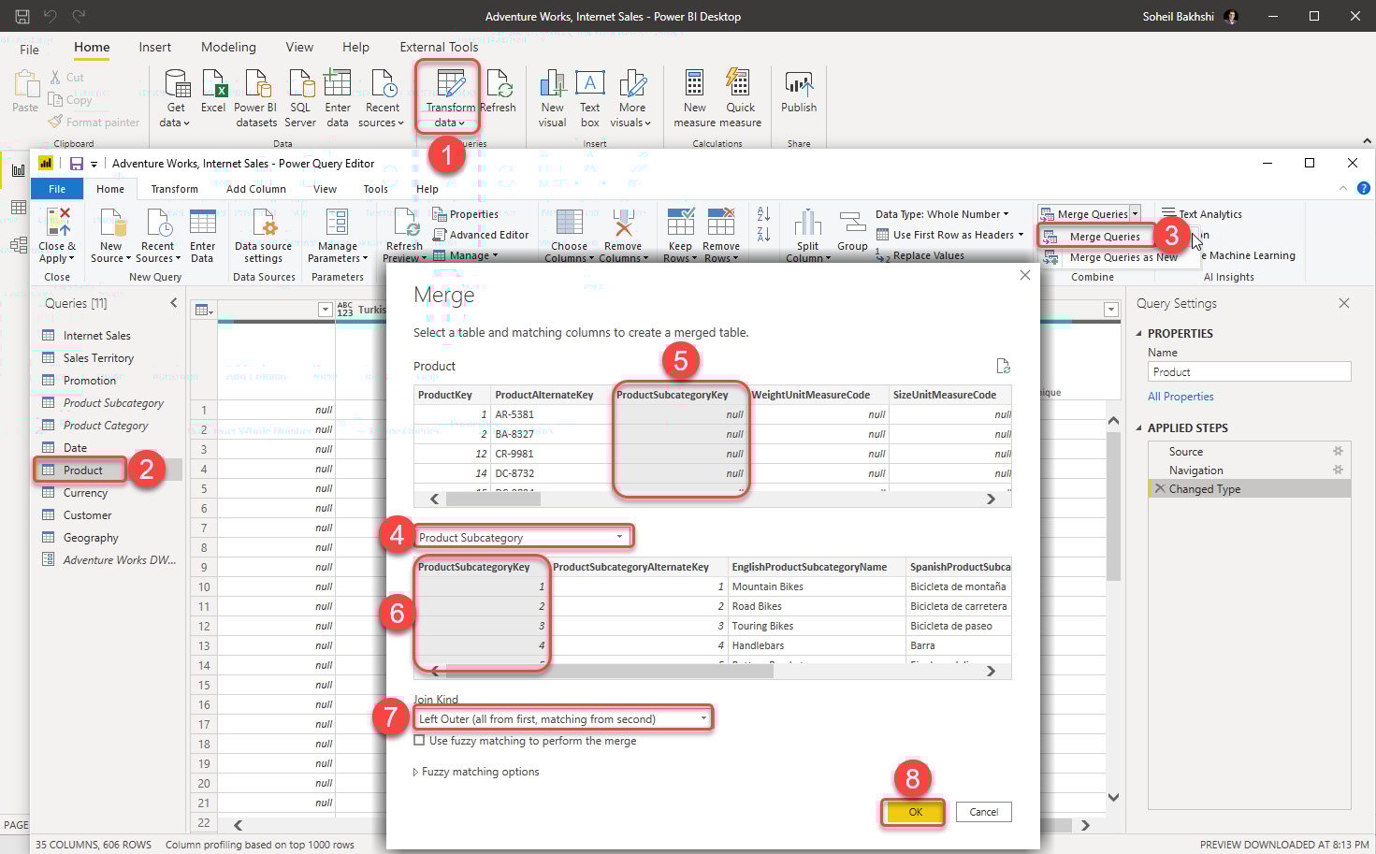The image size is (1376, 854).
Task: Open Text Analytics in AI Insights
Action: point(1202,214)
